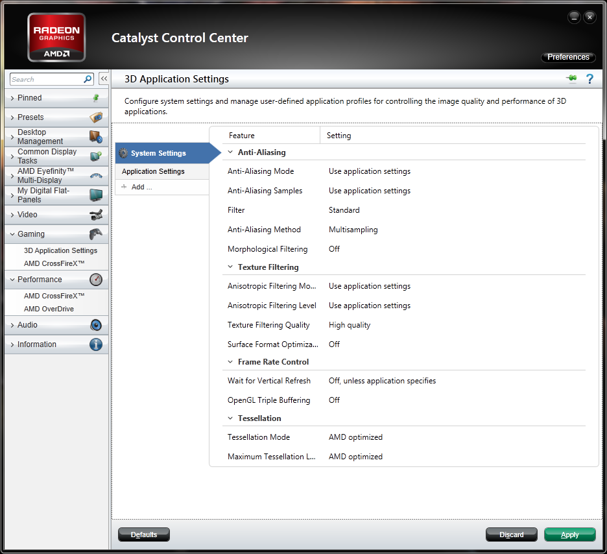Viewport: 607px width, 554px height.
Task: Click the AMD Eyefinity Multi-Display icon
Action: click(x=96, y=175)
